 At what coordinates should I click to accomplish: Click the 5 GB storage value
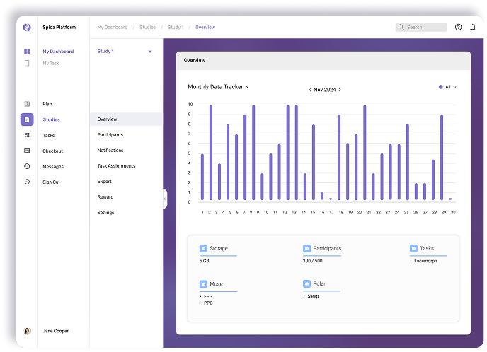coord(204,261)
